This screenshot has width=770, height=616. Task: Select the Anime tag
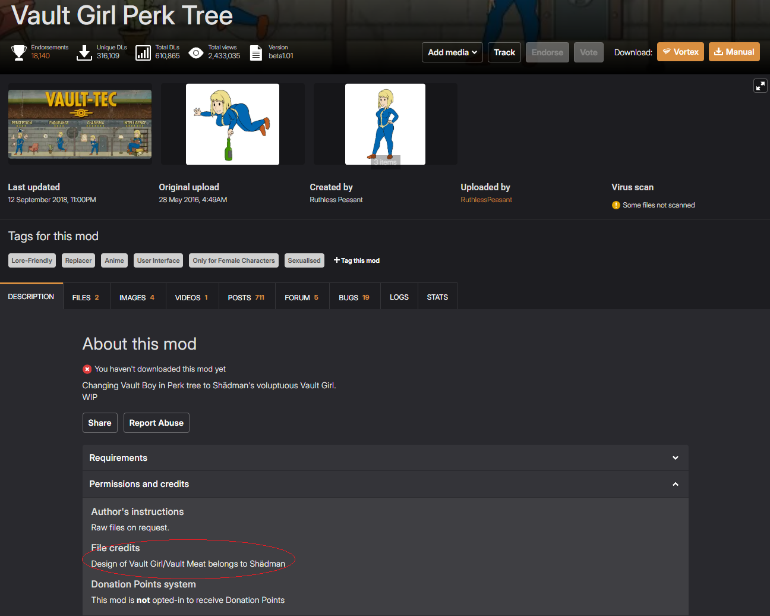tap(114, 260)
